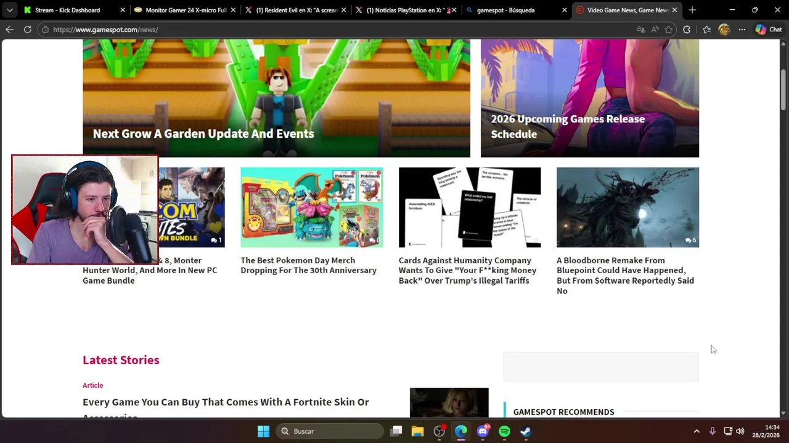Open the Favorites list icon
The width and height of the screenshot is (789, 443).
tap(706, 30)
